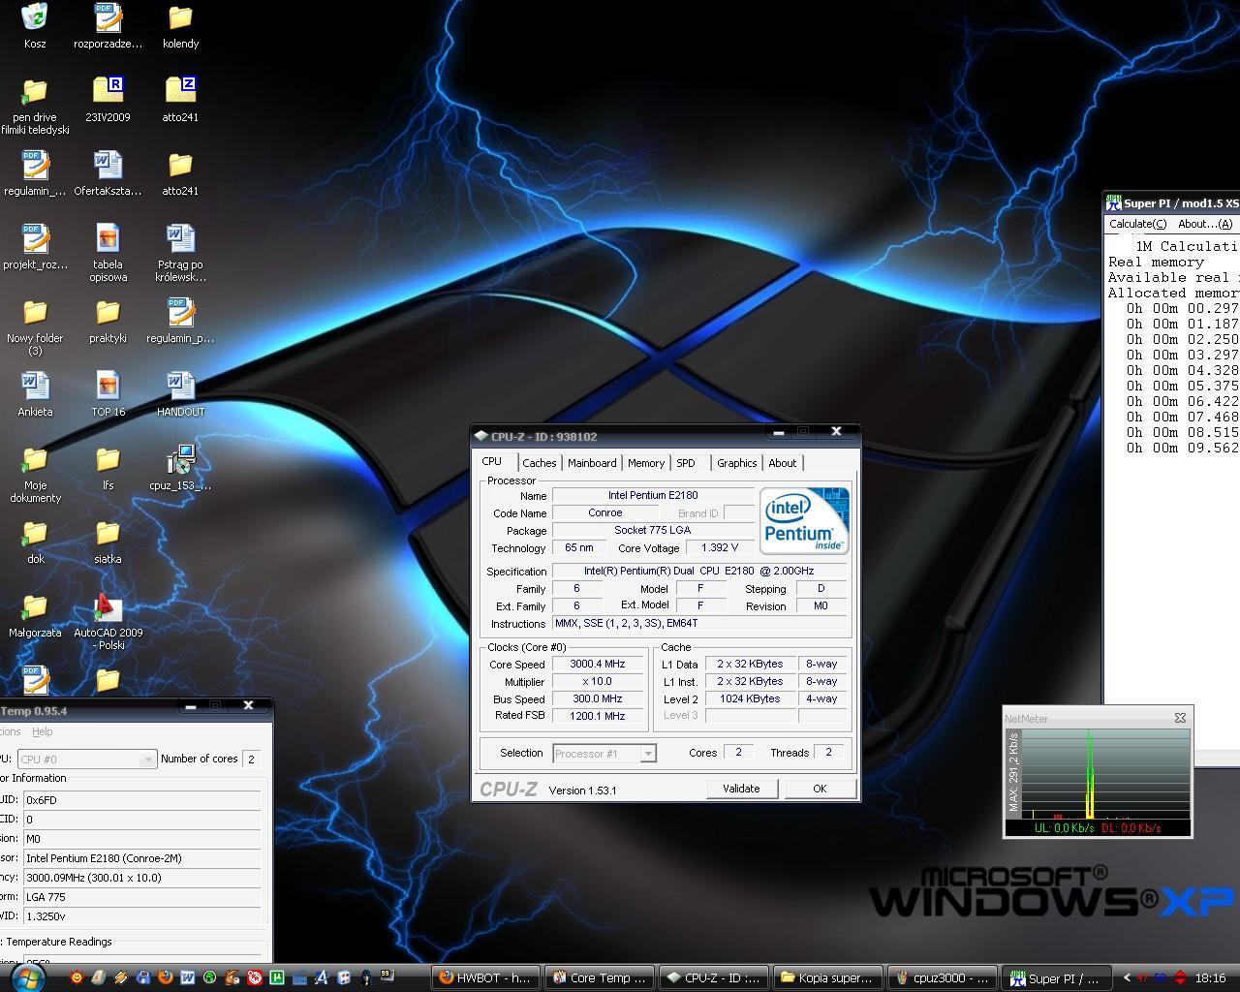Viewport: 1240px width, 992px height.
Task: Click the Validate button in CPU-Z
Action: click(x=741, y=789)
